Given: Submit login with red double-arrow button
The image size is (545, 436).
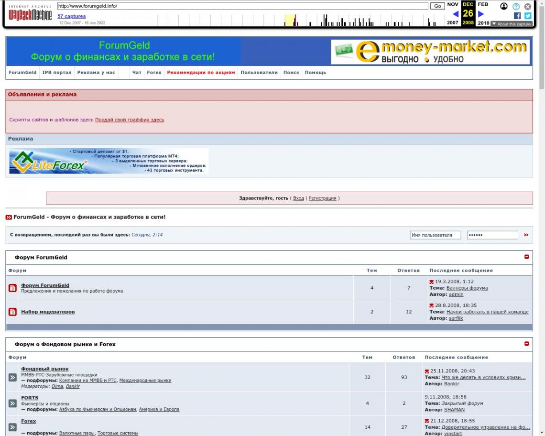Looking at the screenshot, I should [x=526, y=235].
